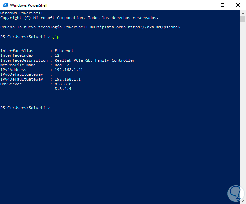
Task: Click the small scrollbar thumb near top
Action: click(x=243, y=20)
